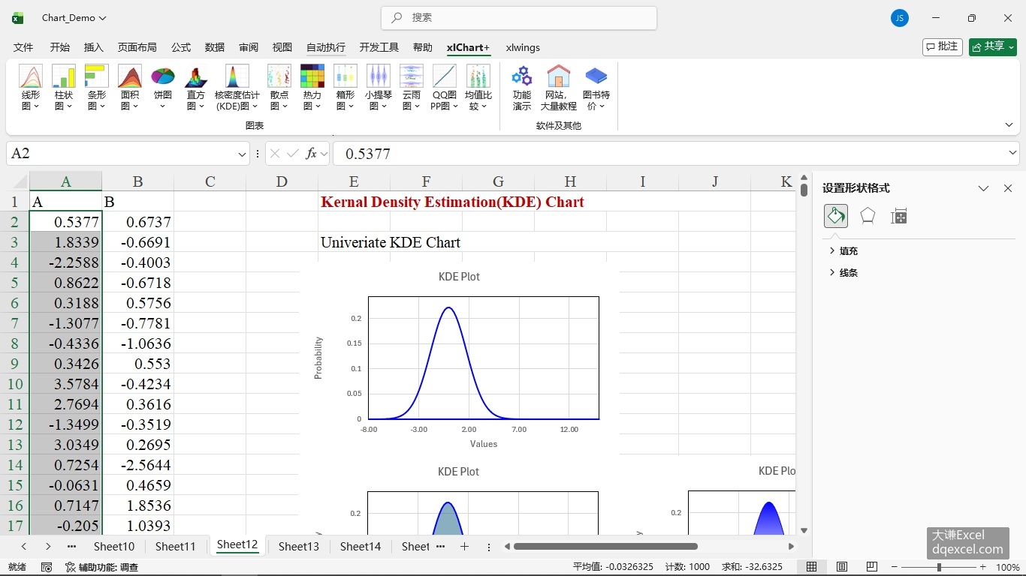Open the 图书特价 book offer menu
This screenshot has height=576, width=1026.
coord(596,88)
